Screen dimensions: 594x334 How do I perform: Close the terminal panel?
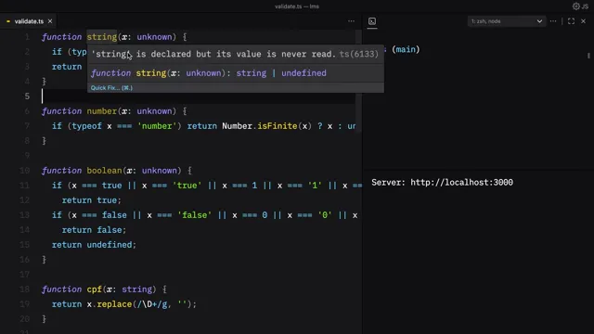584,21
